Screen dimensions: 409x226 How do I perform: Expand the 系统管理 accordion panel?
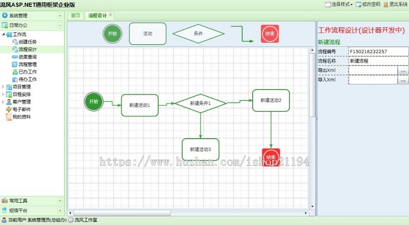tap(60, 15)
